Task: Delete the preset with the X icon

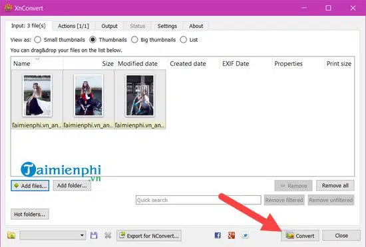Action: point(108,235)
